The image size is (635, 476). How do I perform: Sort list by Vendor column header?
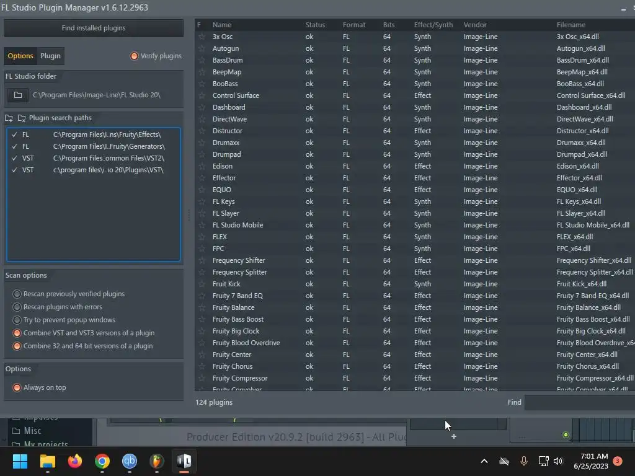pos(475,25)
